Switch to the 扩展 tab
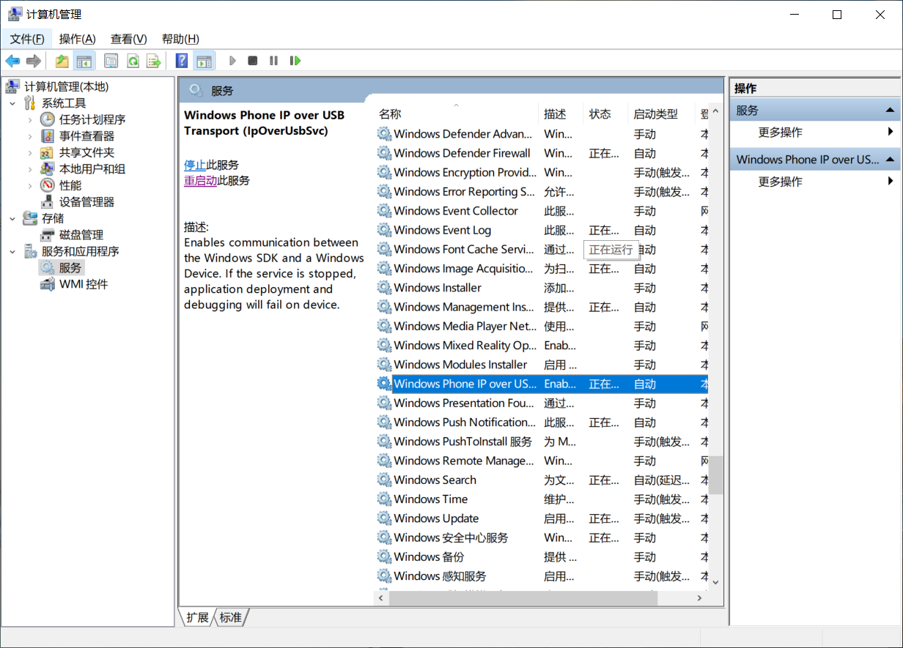 click(197, 617)
